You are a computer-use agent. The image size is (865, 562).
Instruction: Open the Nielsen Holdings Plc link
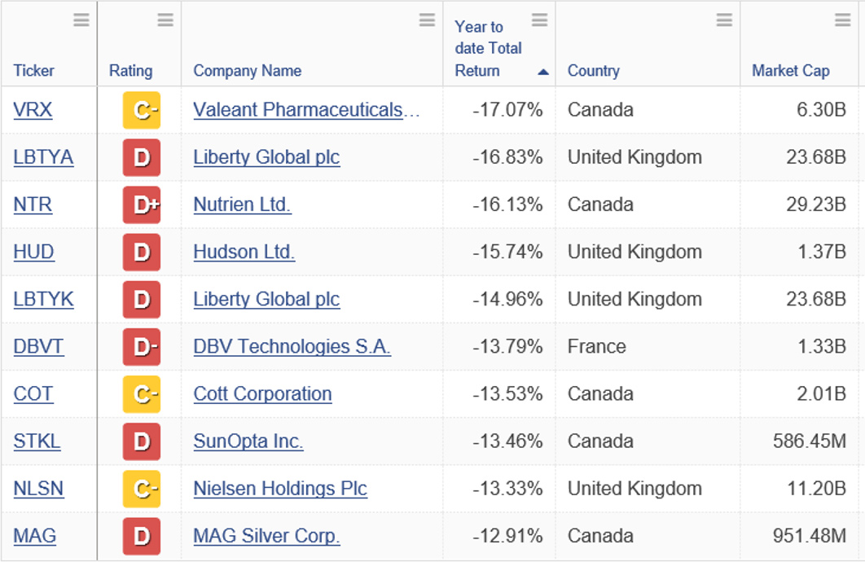[280, 489]
